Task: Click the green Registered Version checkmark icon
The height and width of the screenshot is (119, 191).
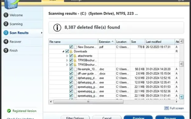Action: [9, 111]
